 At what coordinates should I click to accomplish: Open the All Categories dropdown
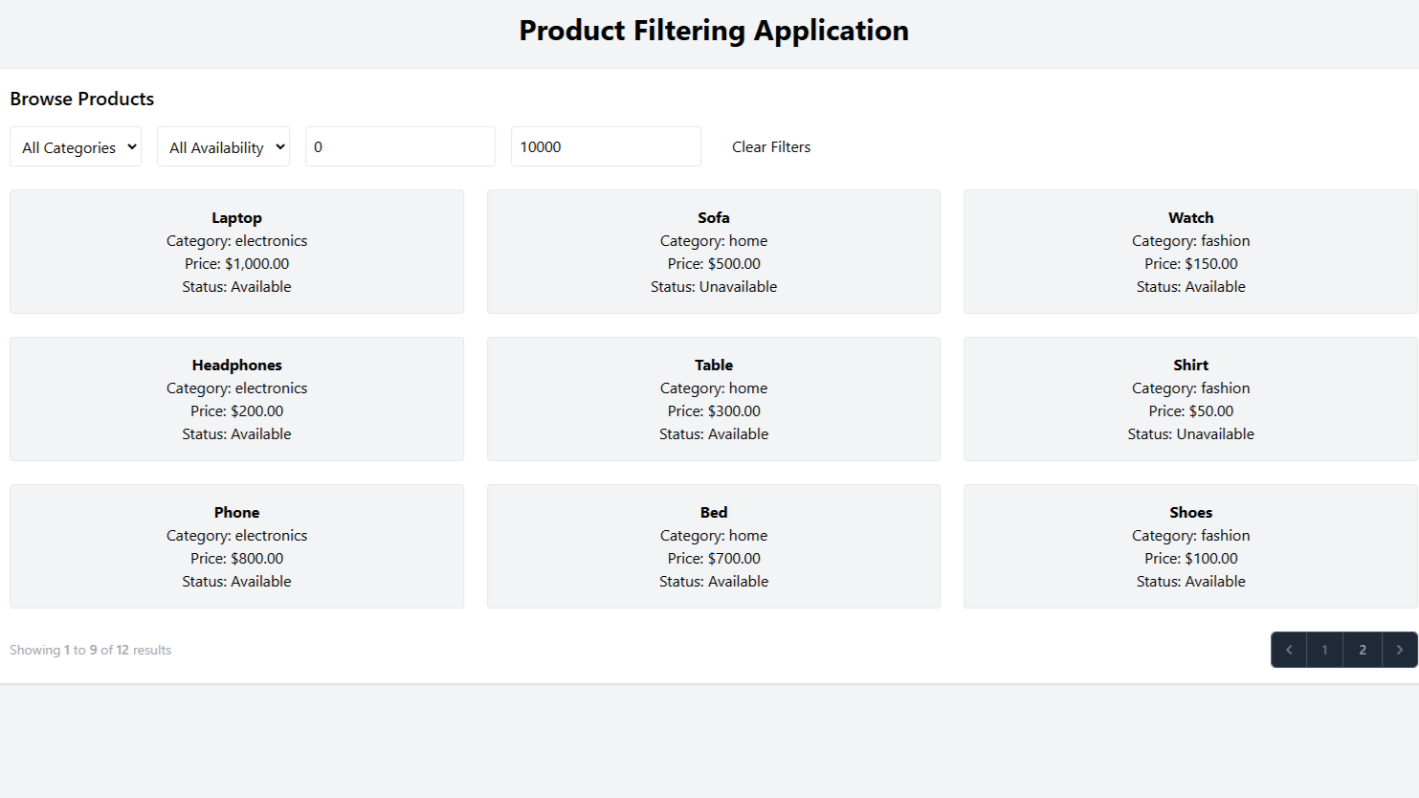tap(76, 147)
